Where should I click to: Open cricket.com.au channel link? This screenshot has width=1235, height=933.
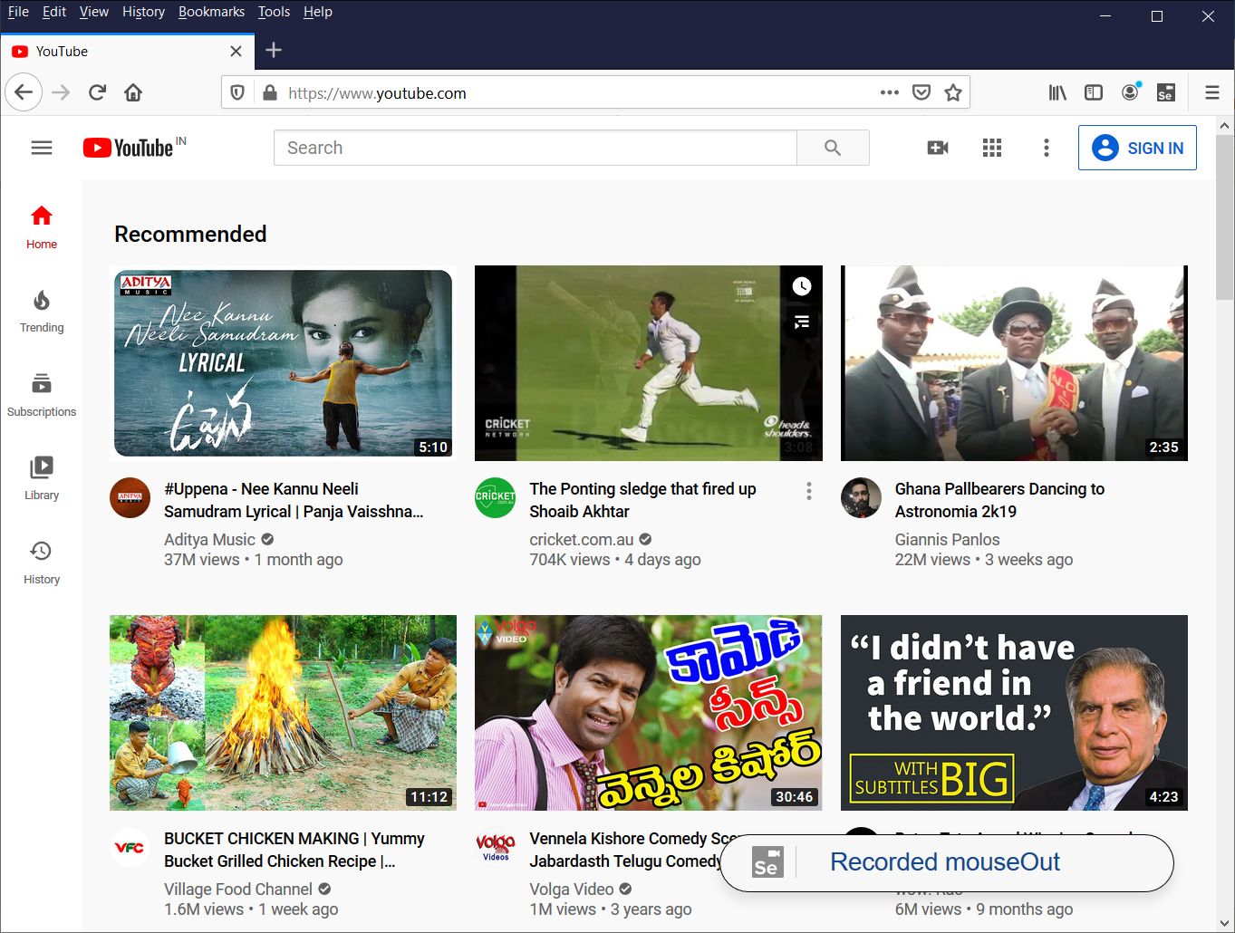pyautogui.click(x=582, y=540)
